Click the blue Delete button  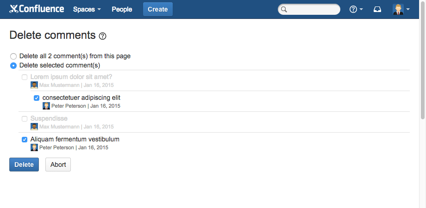(x=24, y=165)
